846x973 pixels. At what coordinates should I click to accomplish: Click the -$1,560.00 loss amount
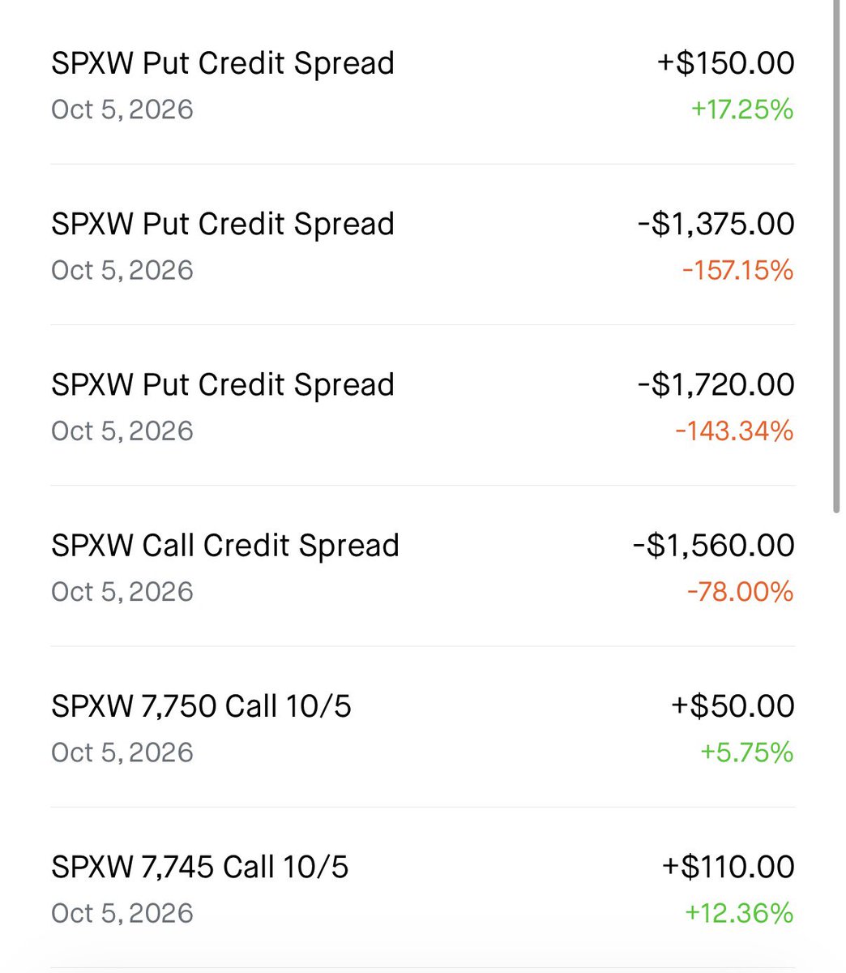pos(714,545)
